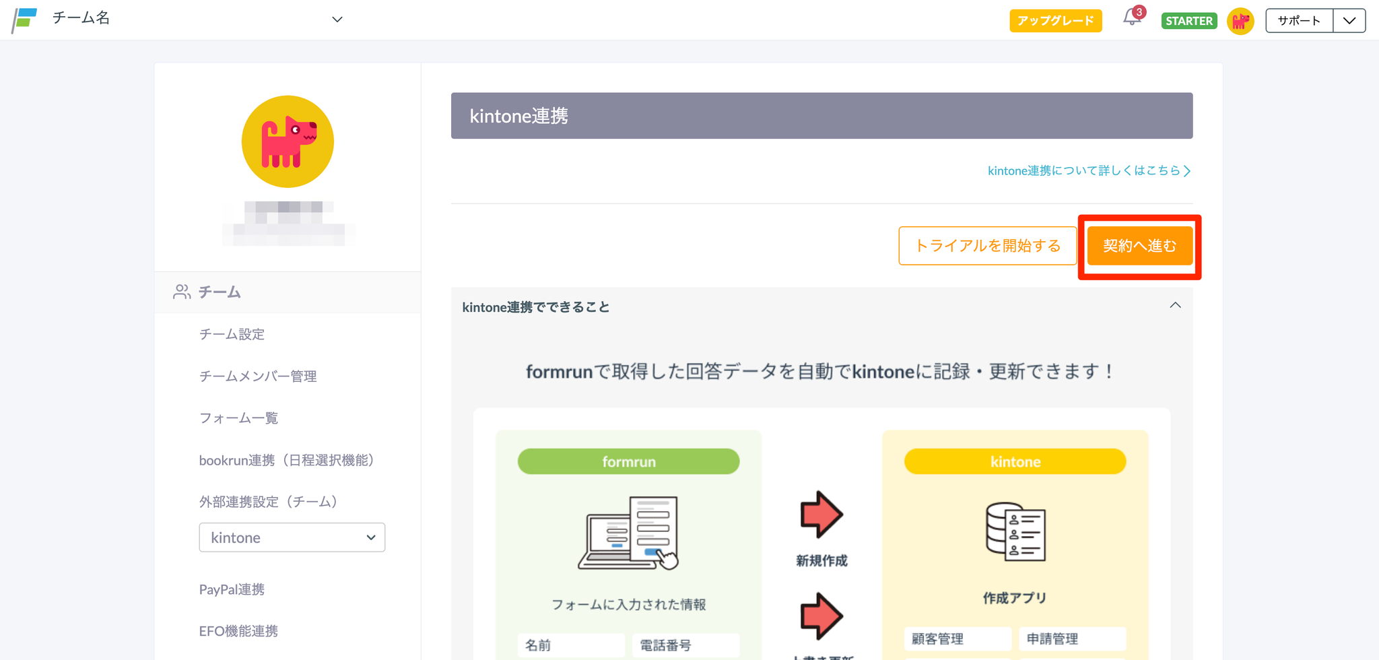Click the formrun logo icon
This screenshot has width=1379, height=660.
click(24, 20)
